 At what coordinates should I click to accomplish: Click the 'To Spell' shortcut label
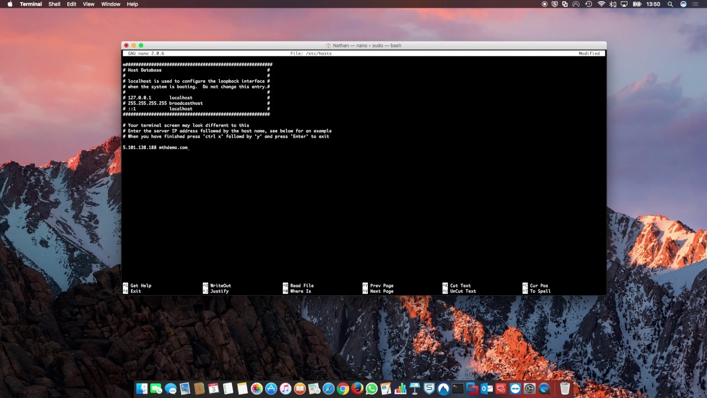[540, 291]
